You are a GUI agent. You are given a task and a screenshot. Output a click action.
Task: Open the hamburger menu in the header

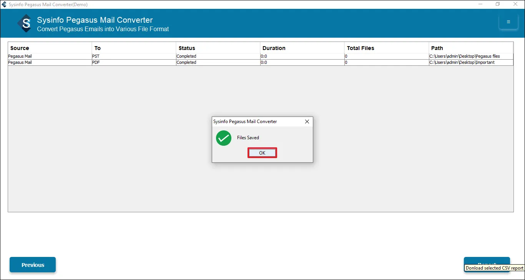pyautogui.click(x=508, y=22)
